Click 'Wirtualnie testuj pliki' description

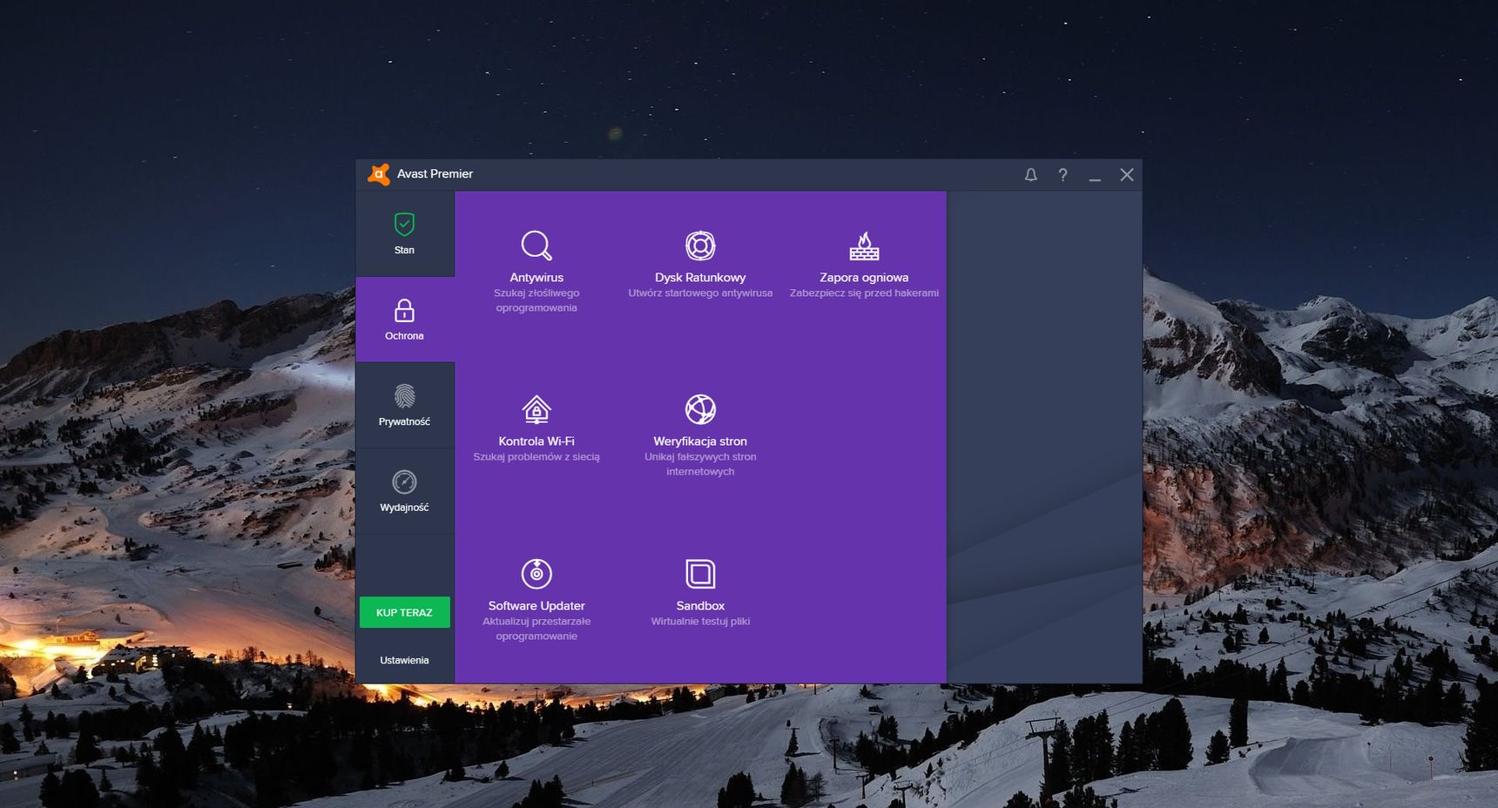[x=700, y=622]
